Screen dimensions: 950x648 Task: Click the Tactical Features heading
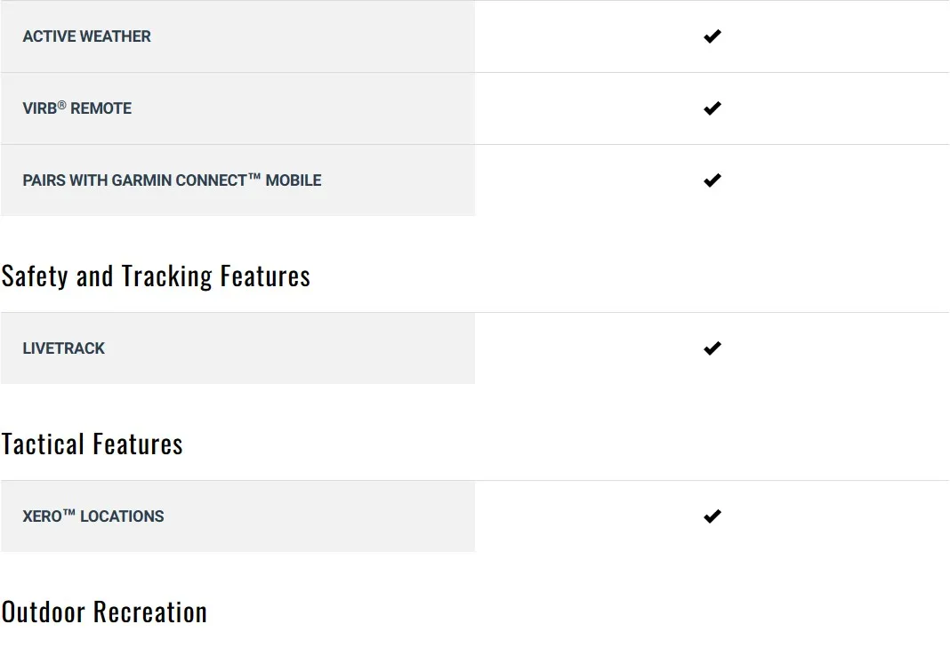(93, 444)
